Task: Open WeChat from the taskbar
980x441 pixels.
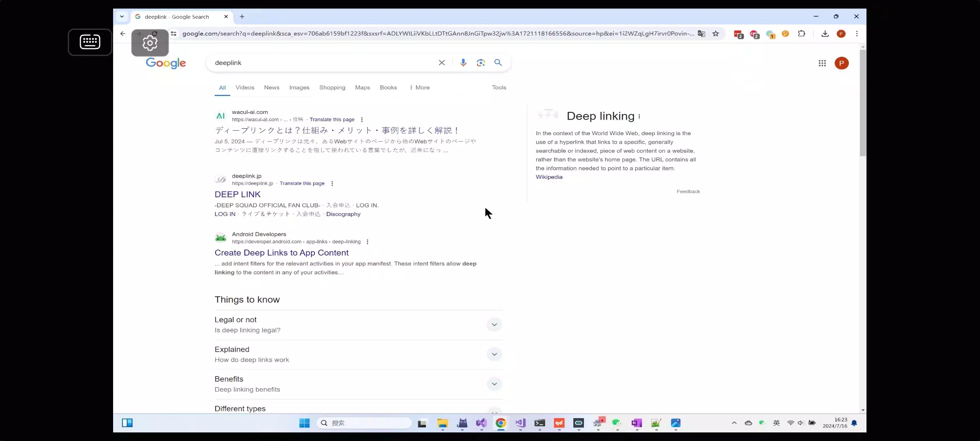Action: [617, 423]
